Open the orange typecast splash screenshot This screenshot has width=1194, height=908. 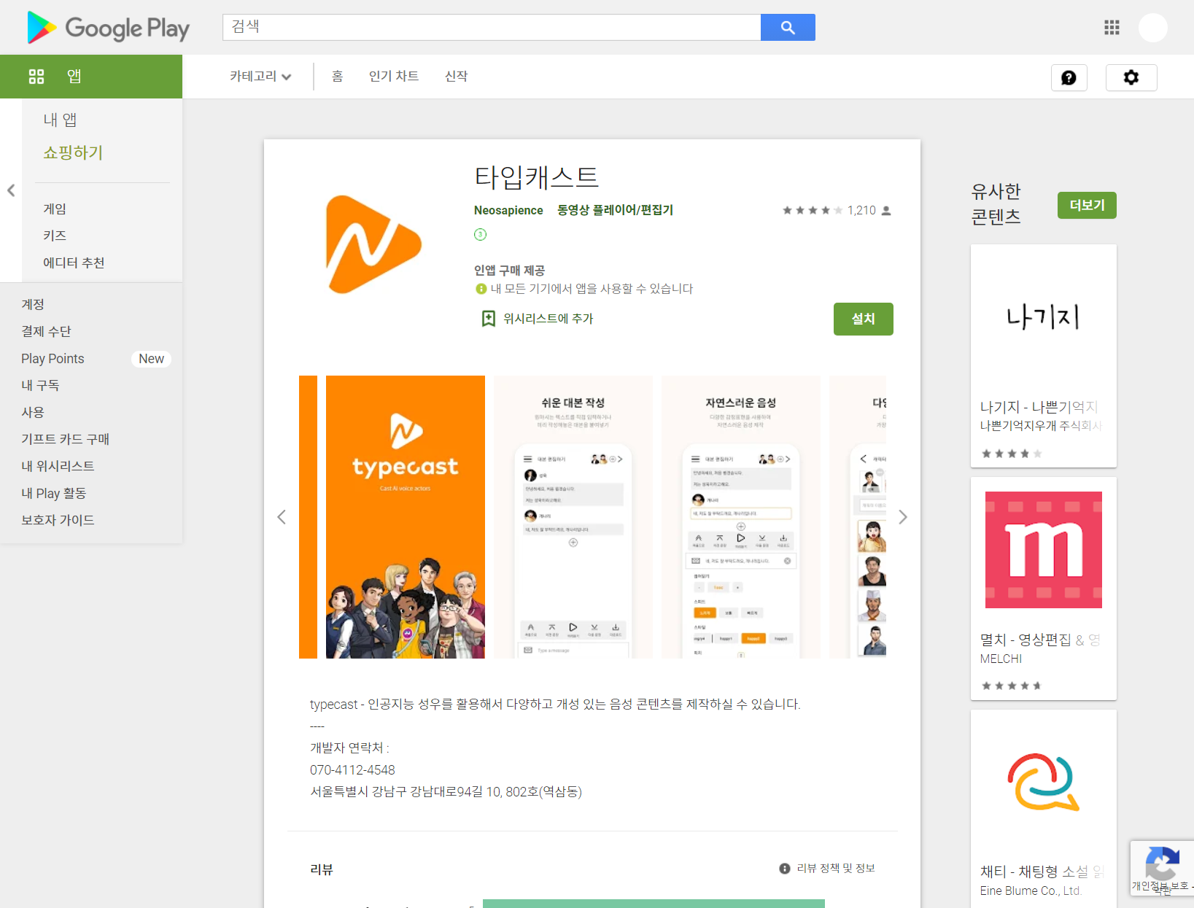[x=405, y=517]
